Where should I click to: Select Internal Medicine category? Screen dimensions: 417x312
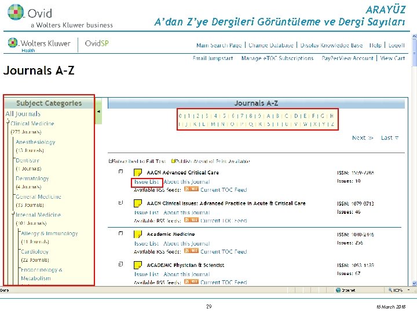[38, 214]
